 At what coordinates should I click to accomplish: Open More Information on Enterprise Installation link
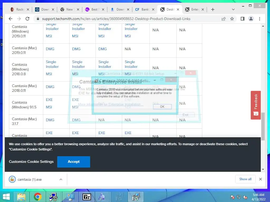[x=109, y=104]
